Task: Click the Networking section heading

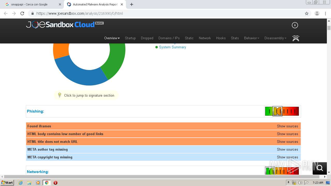Action: click(38, 172)
